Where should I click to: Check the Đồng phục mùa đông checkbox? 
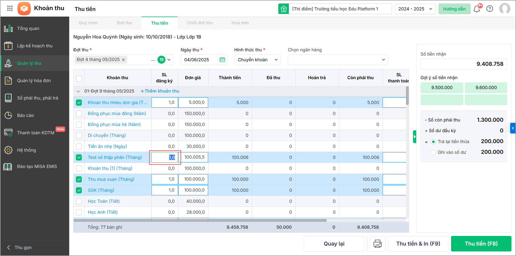tap(79, 113)
